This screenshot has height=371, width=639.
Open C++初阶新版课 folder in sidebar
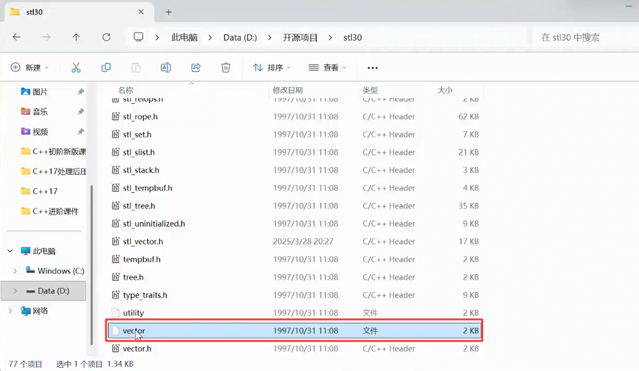tap(53, 152)
